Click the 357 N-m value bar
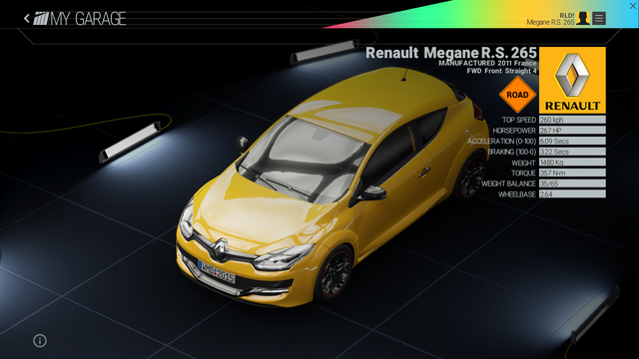639x359 pixels. 572,173
